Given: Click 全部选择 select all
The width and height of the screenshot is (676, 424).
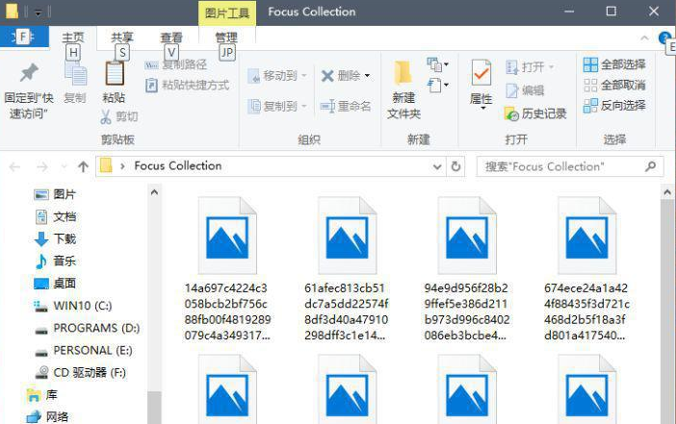Looking at the screenshot, I should [x=614, y=64].
